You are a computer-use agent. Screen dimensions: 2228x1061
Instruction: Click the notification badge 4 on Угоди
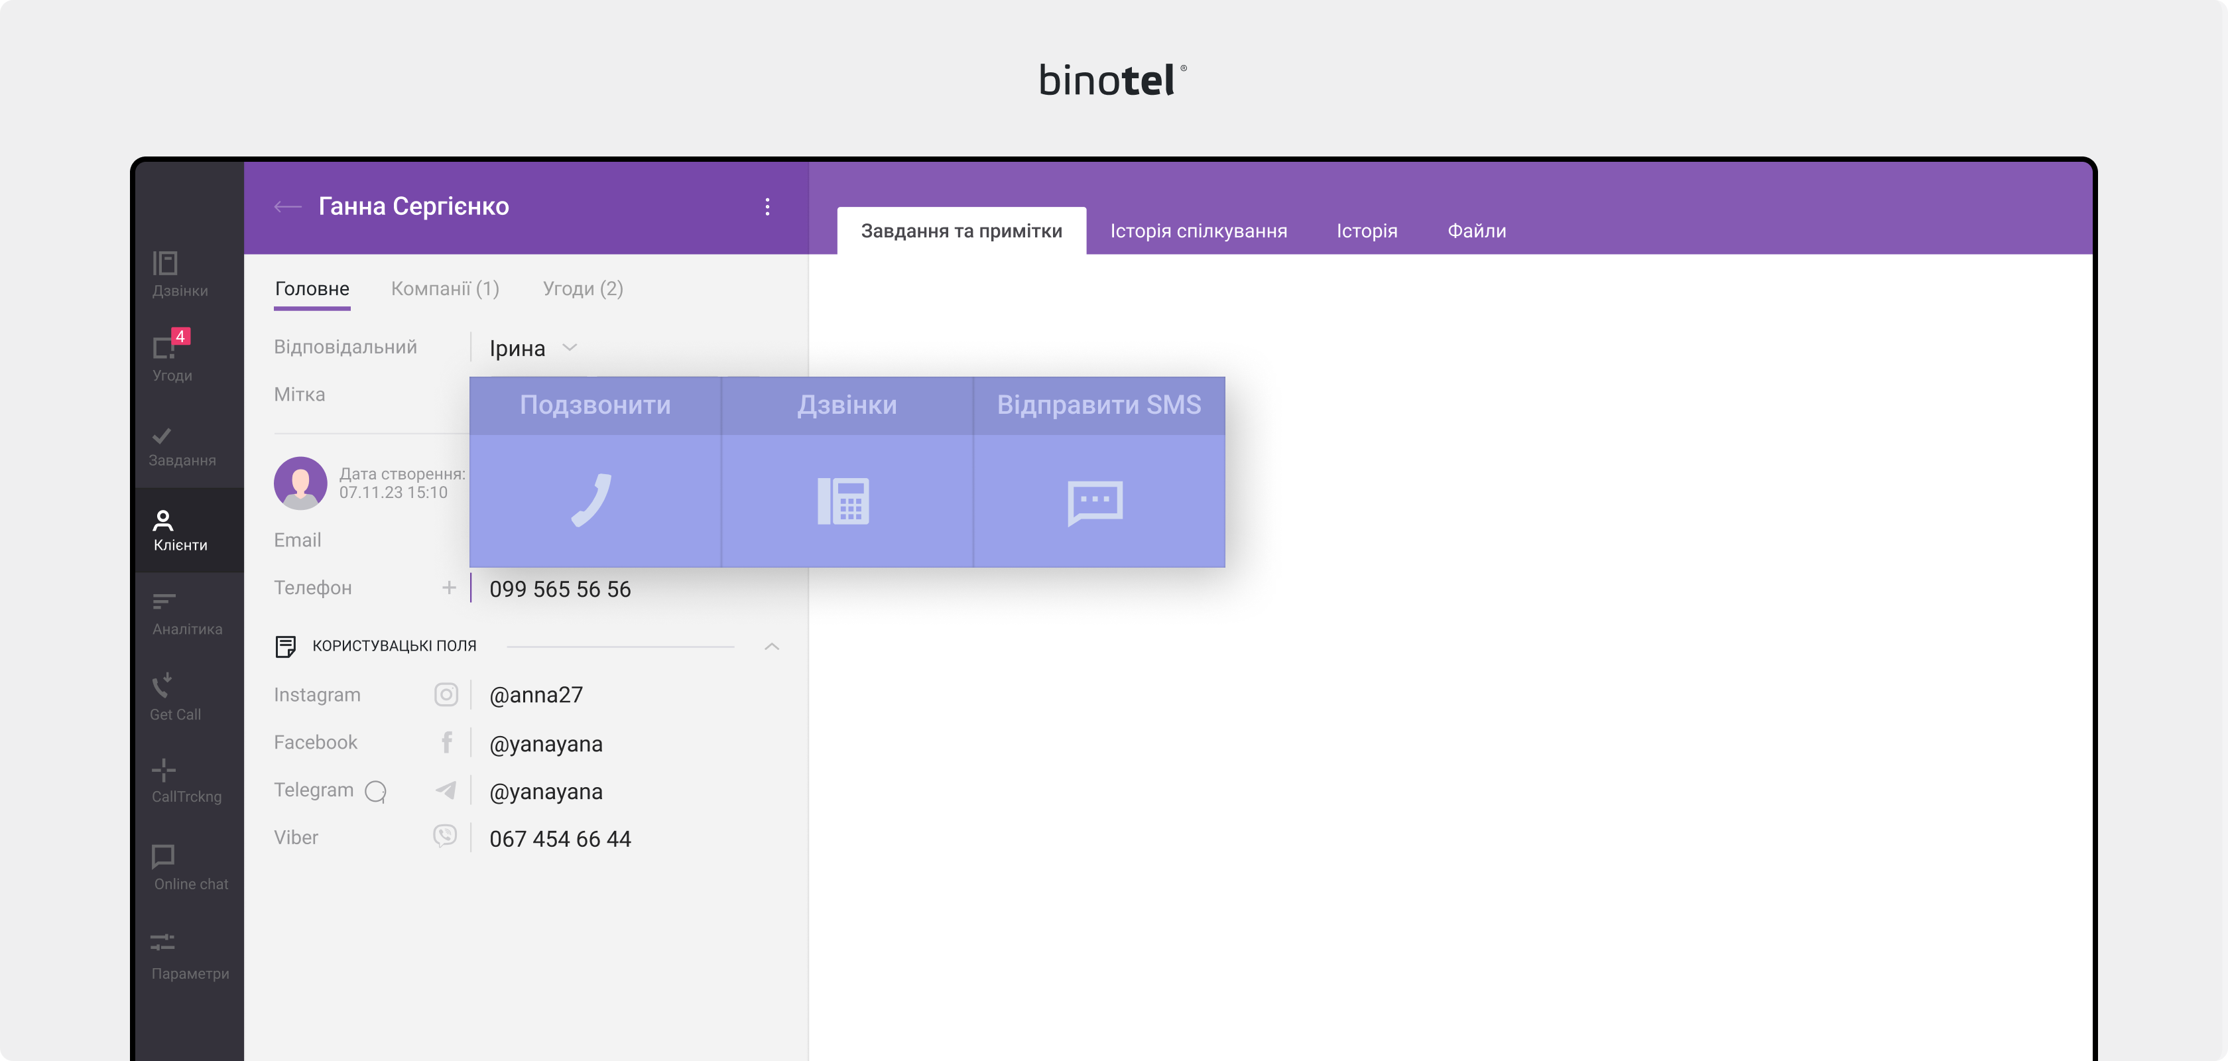click(x=180, y=336)
